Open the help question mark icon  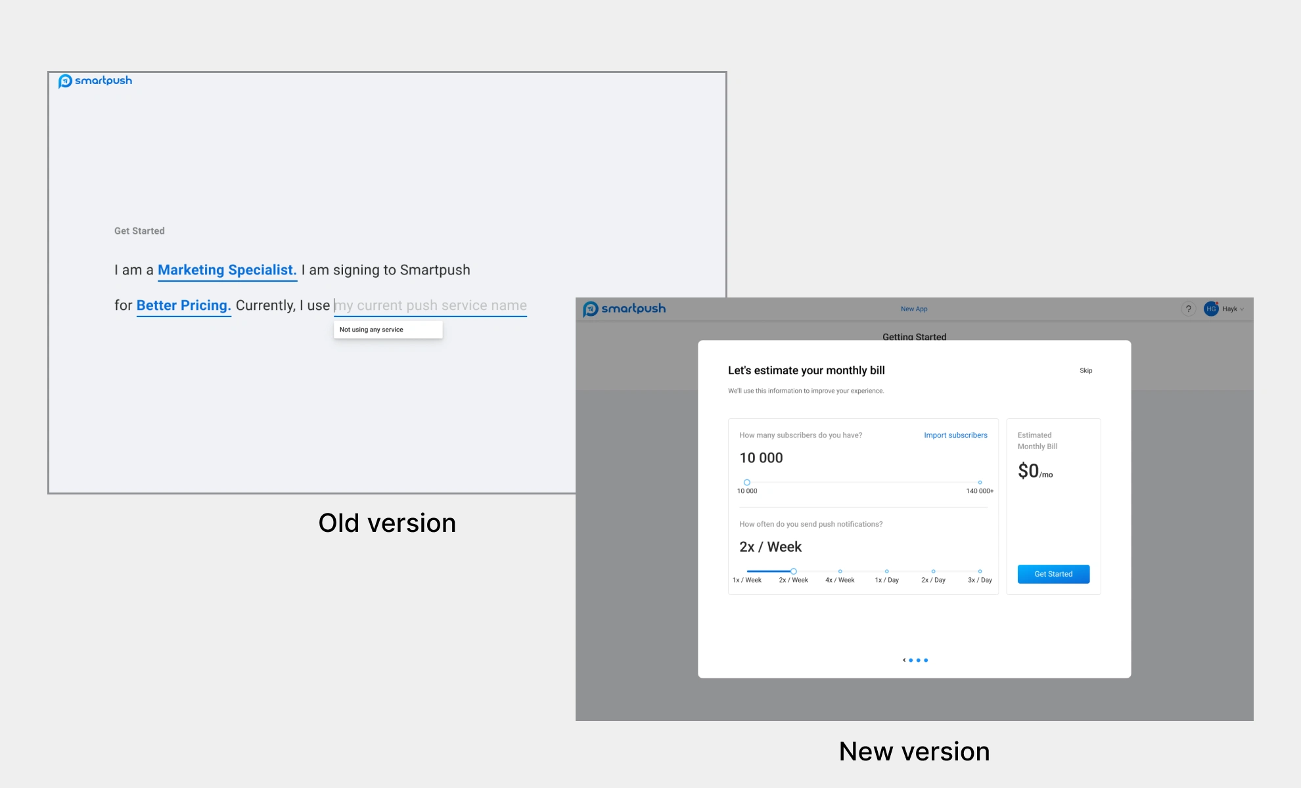[1189, 309]
